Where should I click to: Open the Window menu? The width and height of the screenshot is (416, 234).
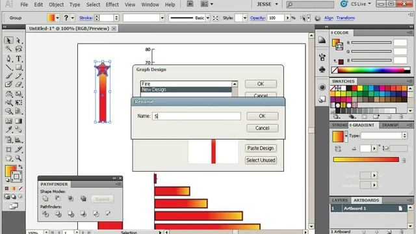pos(150,5)
